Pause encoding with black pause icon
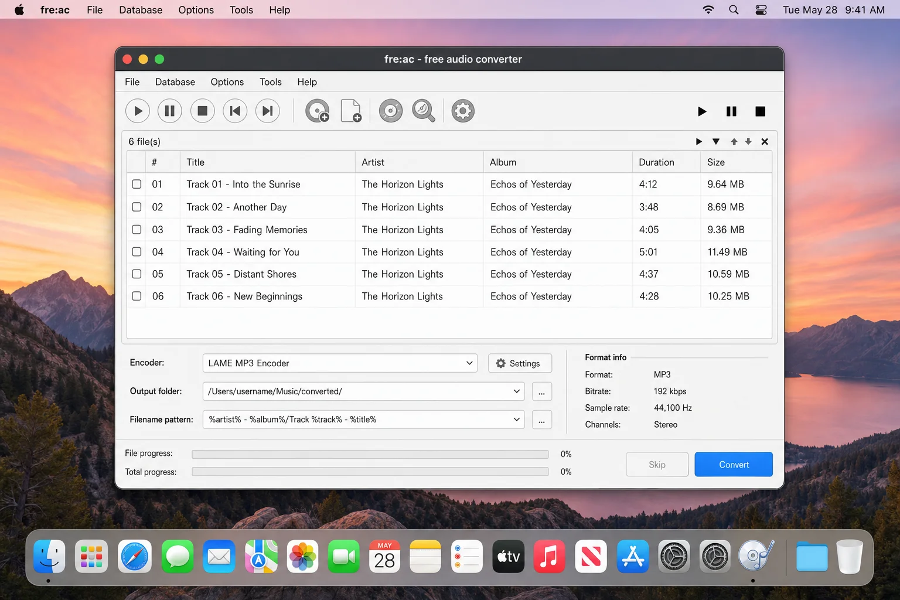The width and height of the screenshot is (900, 600). [731, 111]
